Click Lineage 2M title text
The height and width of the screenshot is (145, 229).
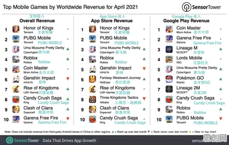coord(188,88)
